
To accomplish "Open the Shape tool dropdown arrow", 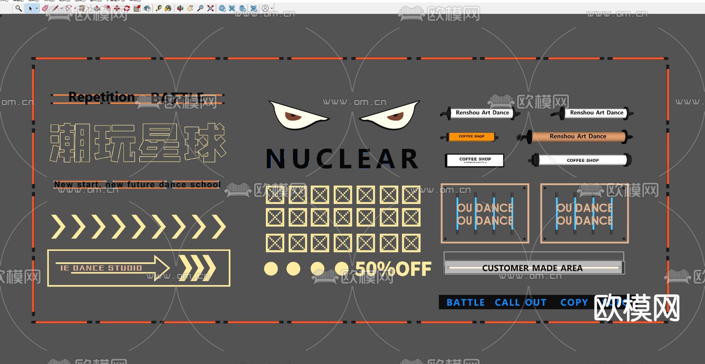I will pyautogui.click(x=88, y=8).
